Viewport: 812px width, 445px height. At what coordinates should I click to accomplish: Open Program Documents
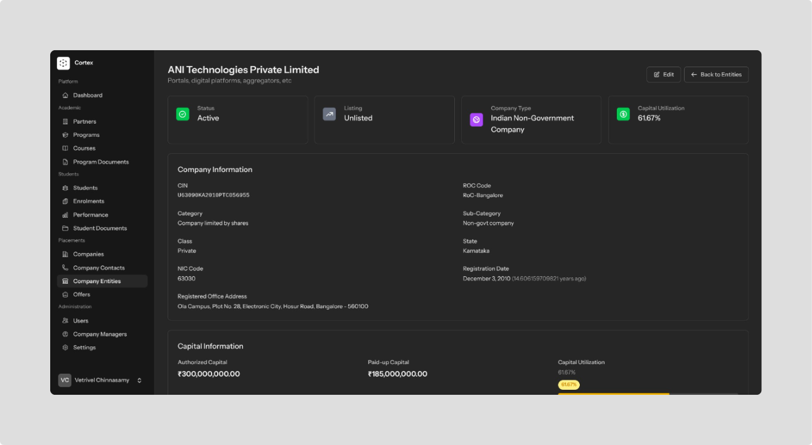point(102,162)
